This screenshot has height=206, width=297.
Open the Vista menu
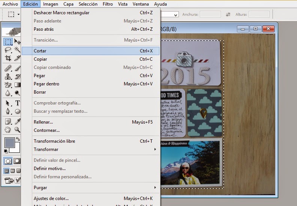point(123,4)
